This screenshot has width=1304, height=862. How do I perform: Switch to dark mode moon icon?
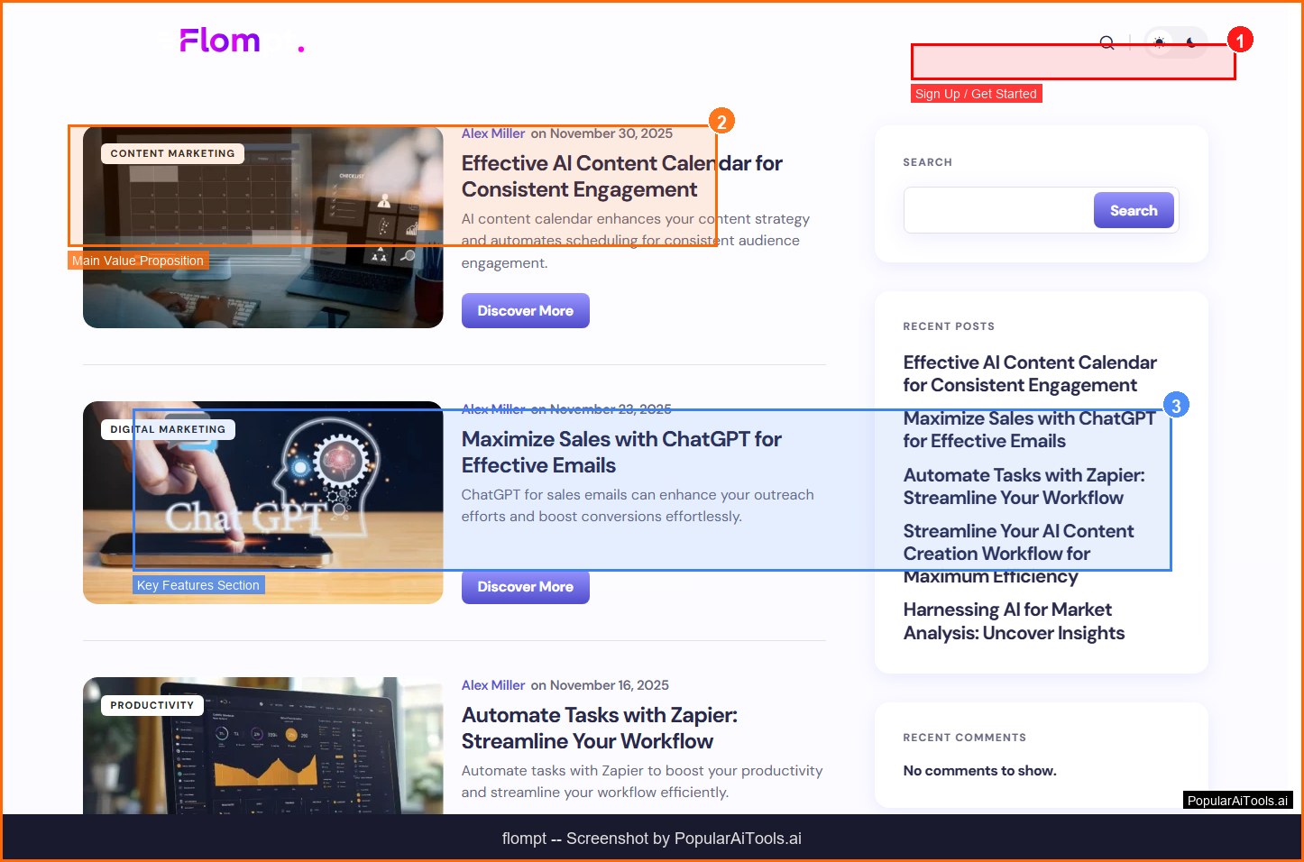pyautogui.click(x=1191, y=42)
